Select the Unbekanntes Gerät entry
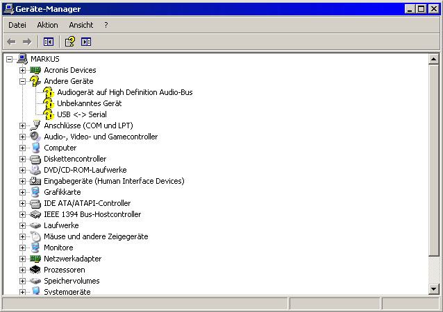 coord(90,103)
